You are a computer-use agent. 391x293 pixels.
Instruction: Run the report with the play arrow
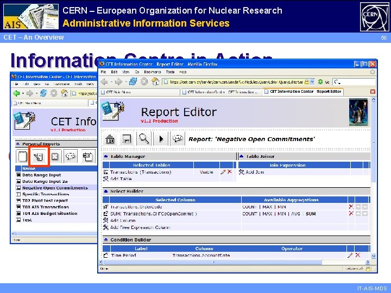tap(161, 139)
